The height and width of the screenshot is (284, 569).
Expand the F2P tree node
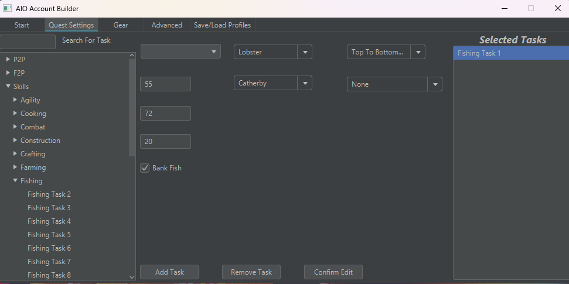tap(8, 73)
